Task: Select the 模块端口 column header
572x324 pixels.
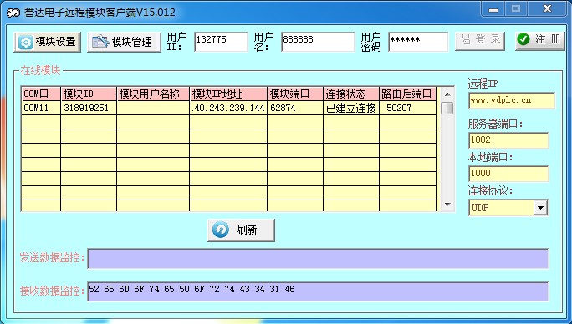Action: tap(295, 94)
